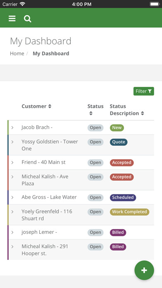The height and width of the screenshot is (288, 162).
Task: Click Accepted badge for Micheal Kalish - Ave Plaza
Action: (x=122, y=177)
